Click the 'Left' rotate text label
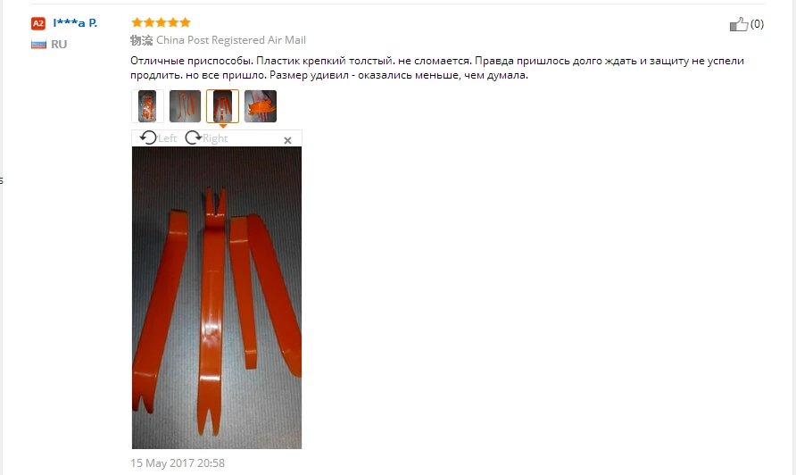This screenshot has width=796, height=475. click(x=167, y=138)
